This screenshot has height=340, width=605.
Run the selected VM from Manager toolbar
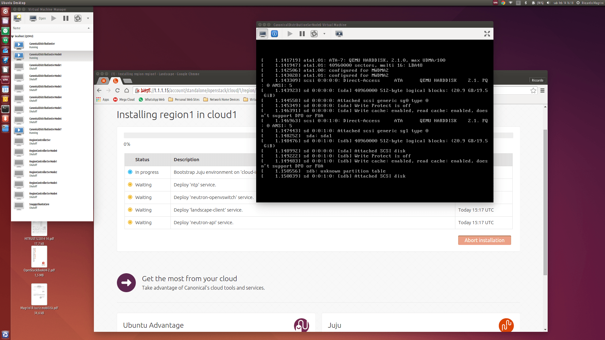(54, 18)
